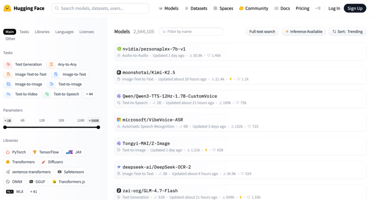Click the Any-to-Any task icon
Screen dimensions: 374x200
click(51, 64)
